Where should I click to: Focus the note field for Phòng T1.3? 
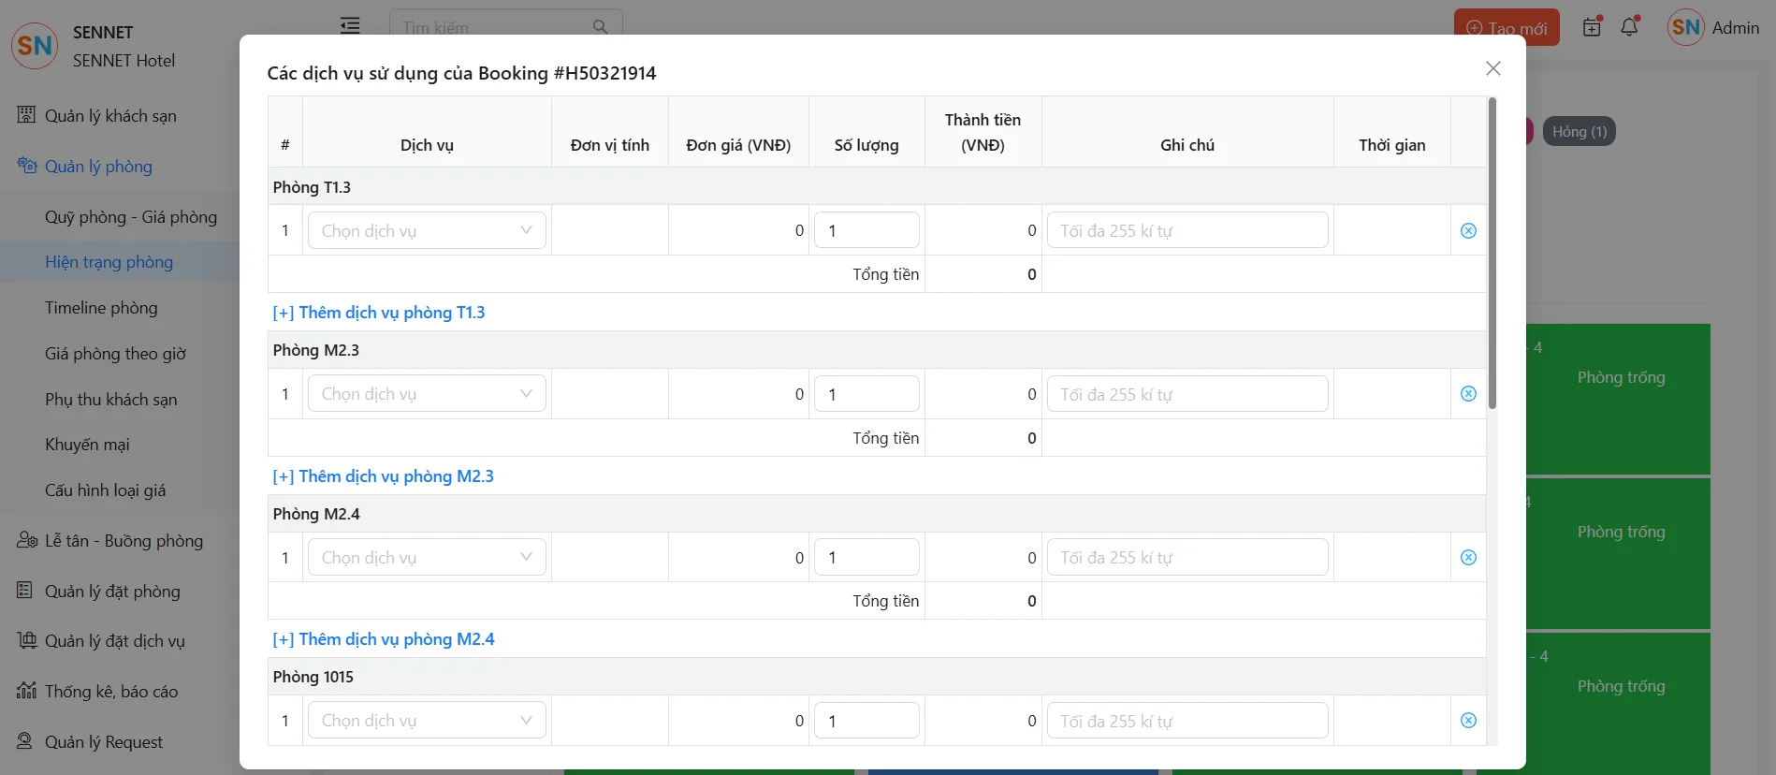click(1186, 230)
